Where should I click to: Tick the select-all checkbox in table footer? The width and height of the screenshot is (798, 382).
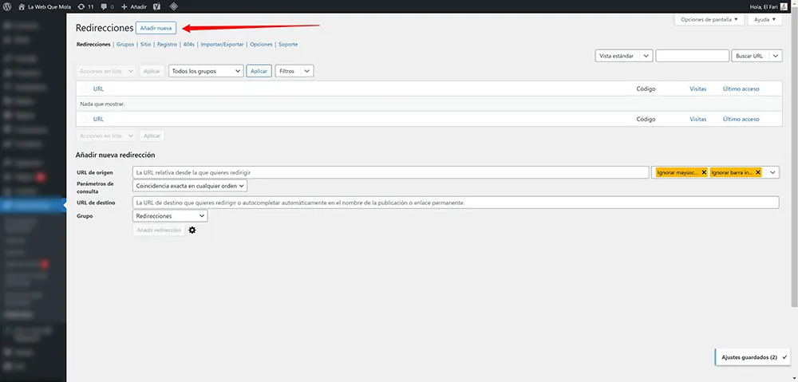point(84,119)
